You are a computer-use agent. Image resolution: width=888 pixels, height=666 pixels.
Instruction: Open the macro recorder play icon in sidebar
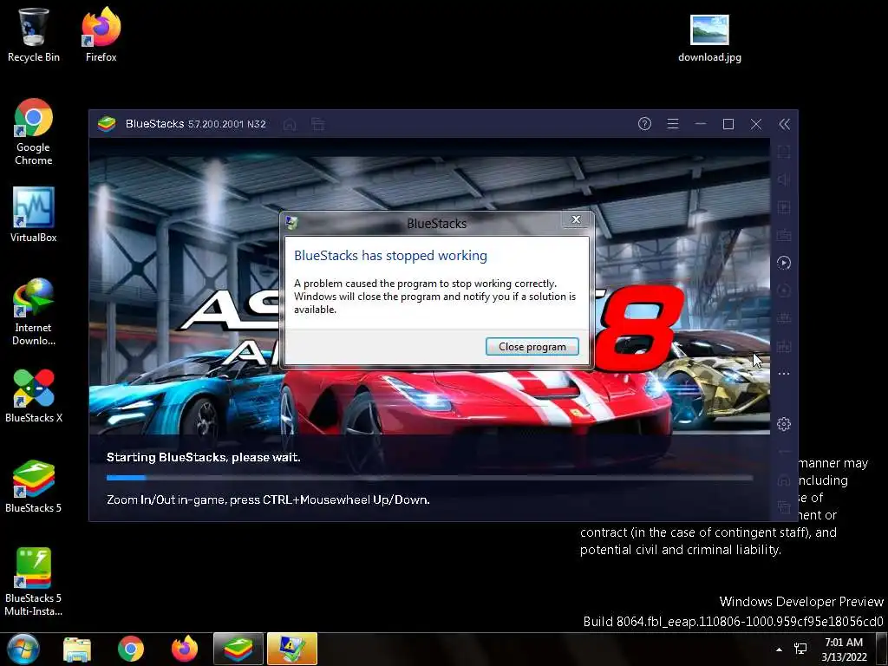pyautogui.click(x=784, y=263)
